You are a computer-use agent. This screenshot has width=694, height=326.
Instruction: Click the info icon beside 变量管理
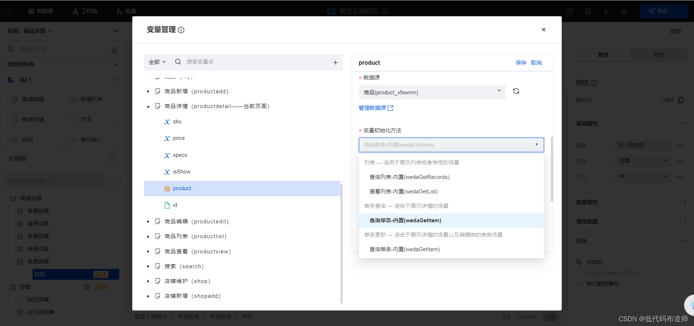tap(181, 30)
